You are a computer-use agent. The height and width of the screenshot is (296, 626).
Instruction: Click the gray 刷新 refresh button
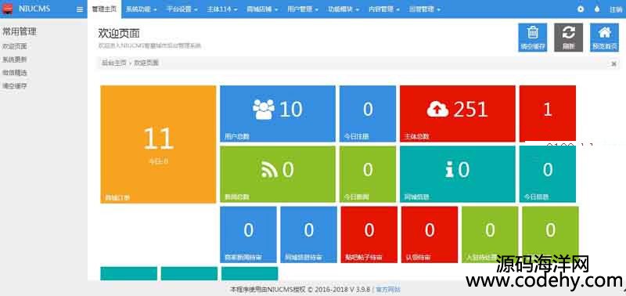click(x=569, y=37)
